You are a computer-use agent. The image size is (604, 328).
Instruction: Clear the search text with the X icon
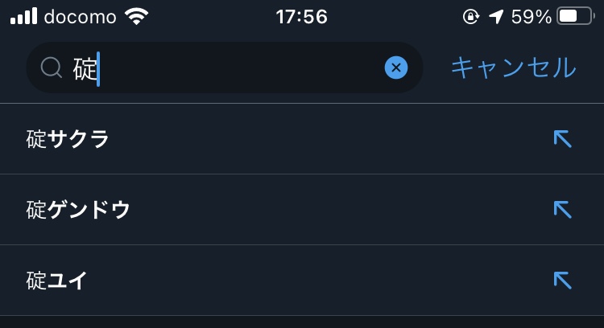pos(395,68)
